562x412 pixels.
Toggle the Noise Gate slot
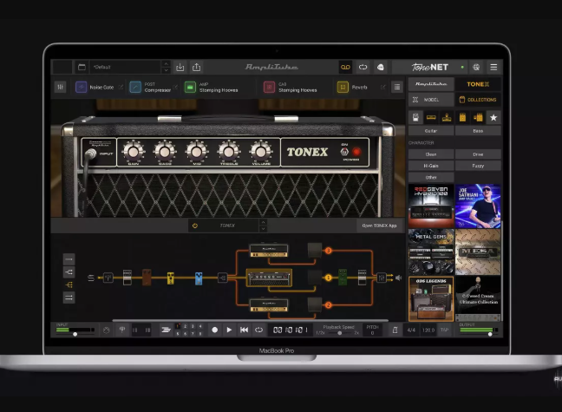[81, 87]
